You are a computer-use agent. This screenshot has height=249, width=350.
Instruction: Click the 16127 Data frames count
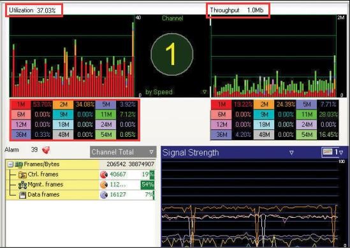(118, 195)
